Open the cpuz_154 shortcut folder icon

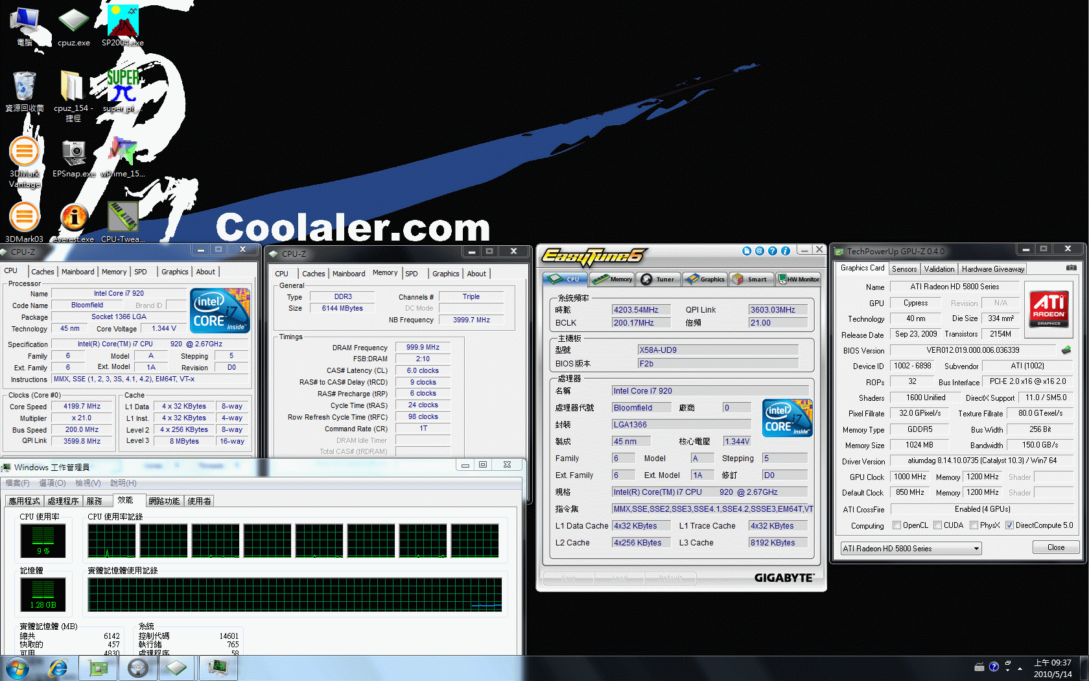coord(73,96)
